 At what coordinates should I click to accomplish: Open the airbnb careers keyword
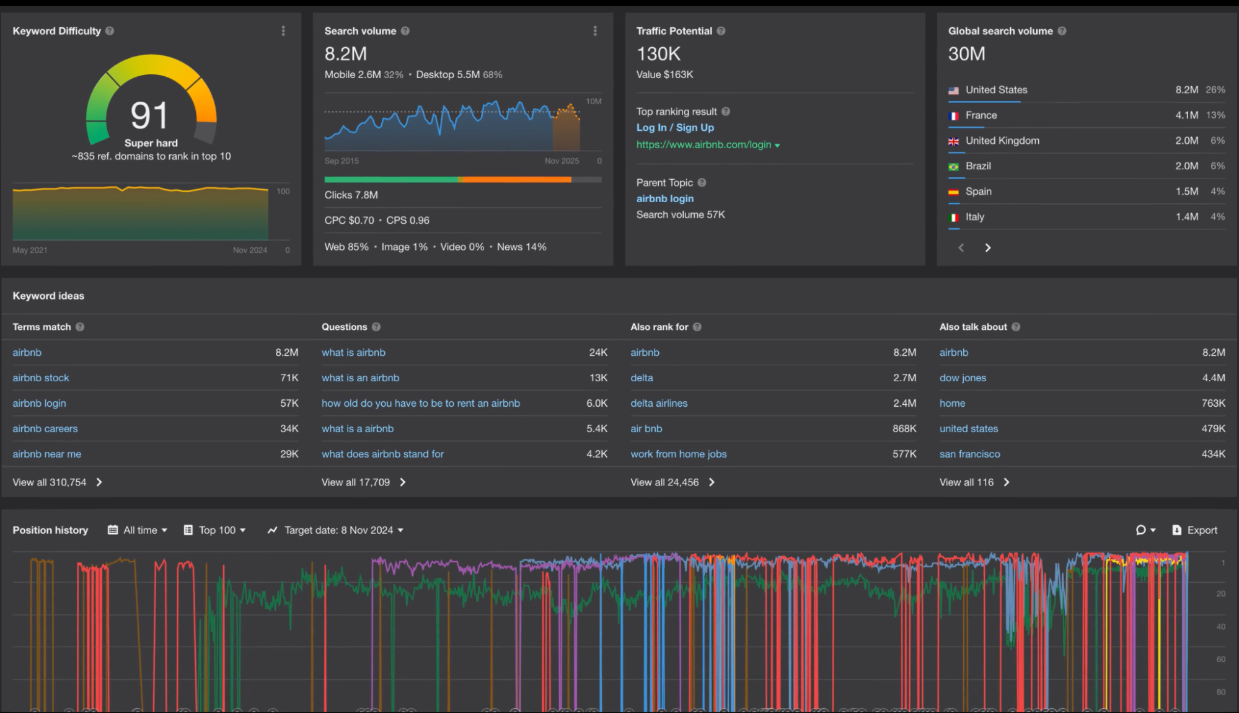click(x=45, y=429)
